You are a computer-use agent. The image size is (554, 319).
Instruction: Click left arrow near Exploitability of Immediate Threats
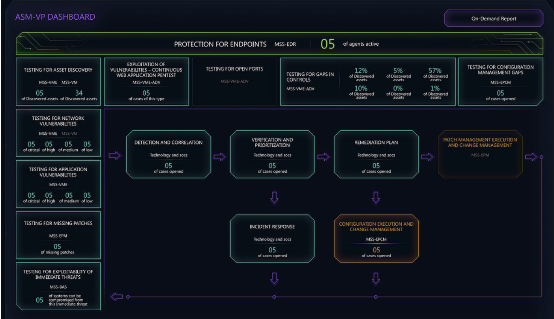(x=117, y=297)
